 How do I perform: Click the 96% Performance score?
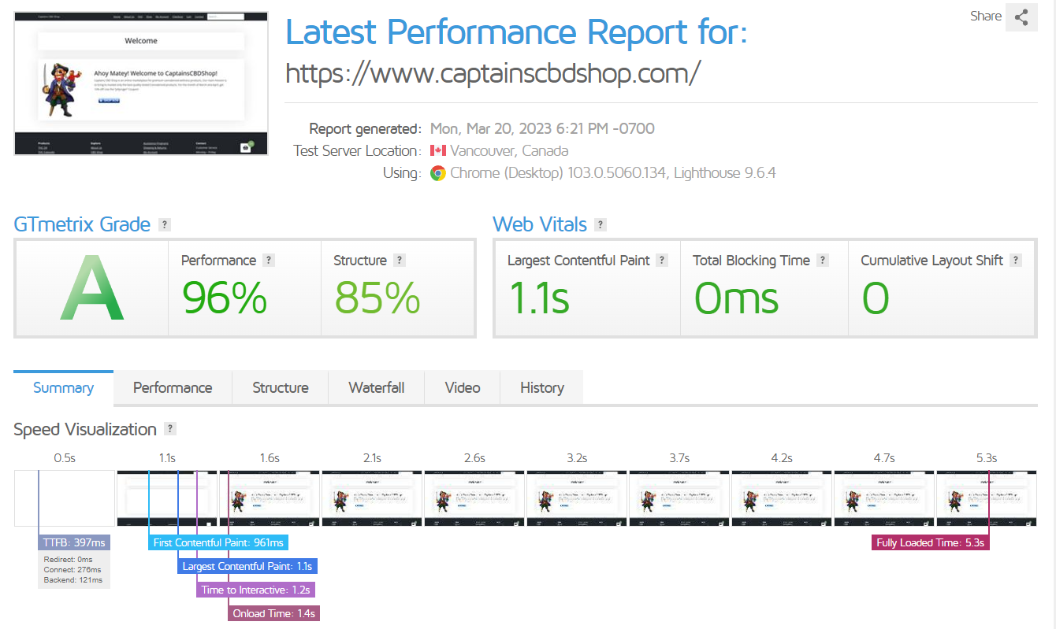pyautogui.click(x=225, y=298)
